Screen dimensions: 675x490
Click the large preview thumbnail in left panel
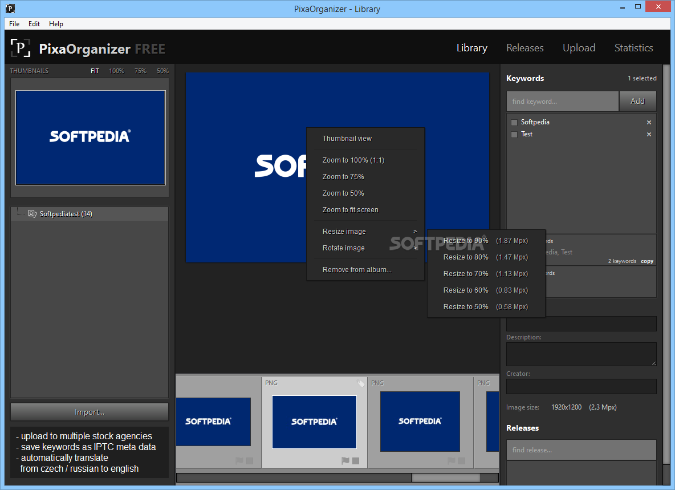(x=91, y=138)
